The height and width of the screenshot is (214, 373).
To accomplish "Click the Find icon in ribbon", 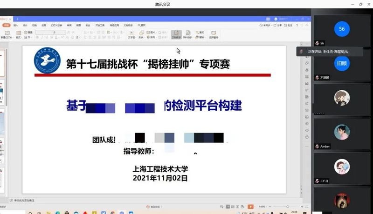I will click(200, 32).
